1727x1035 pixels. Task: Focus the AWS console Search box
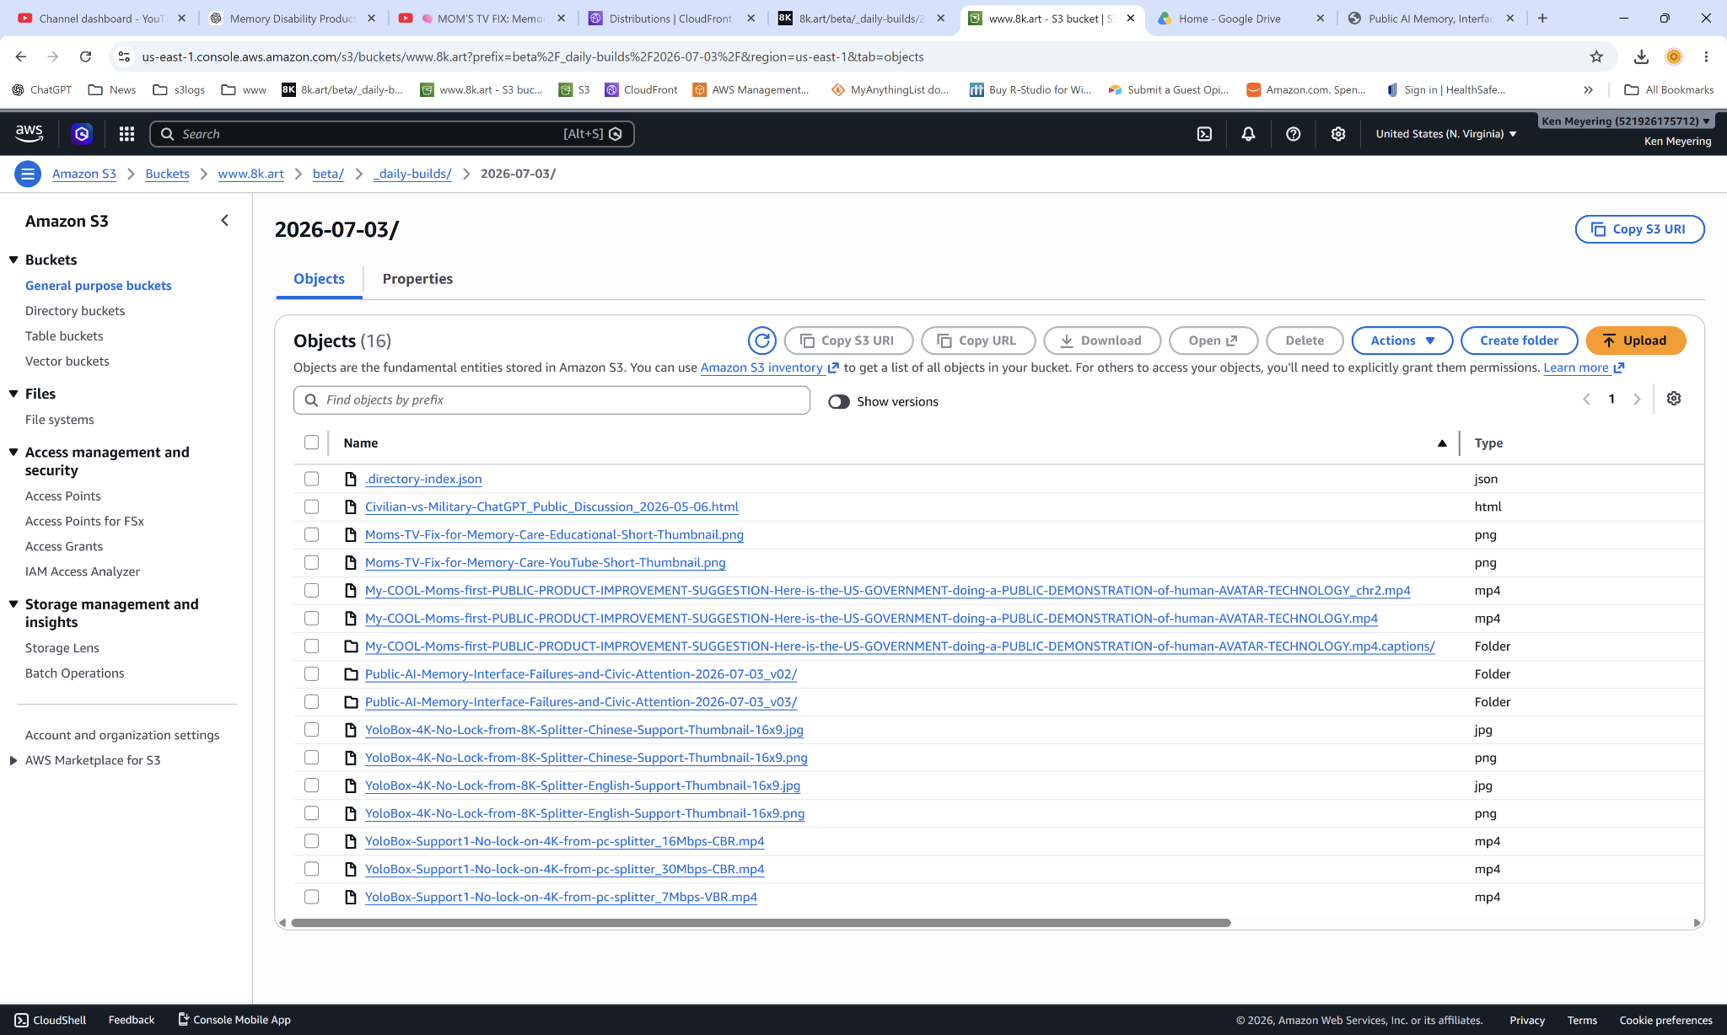[x=392, y=133]
